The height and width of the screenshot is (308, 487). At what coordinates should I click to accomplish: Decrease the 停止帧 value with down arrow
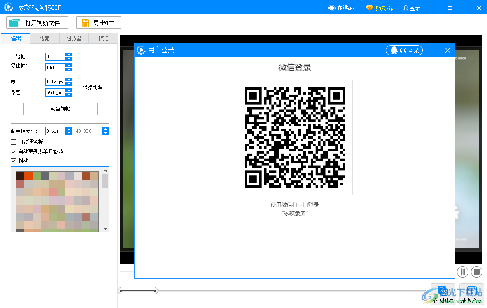coord(69,69)
